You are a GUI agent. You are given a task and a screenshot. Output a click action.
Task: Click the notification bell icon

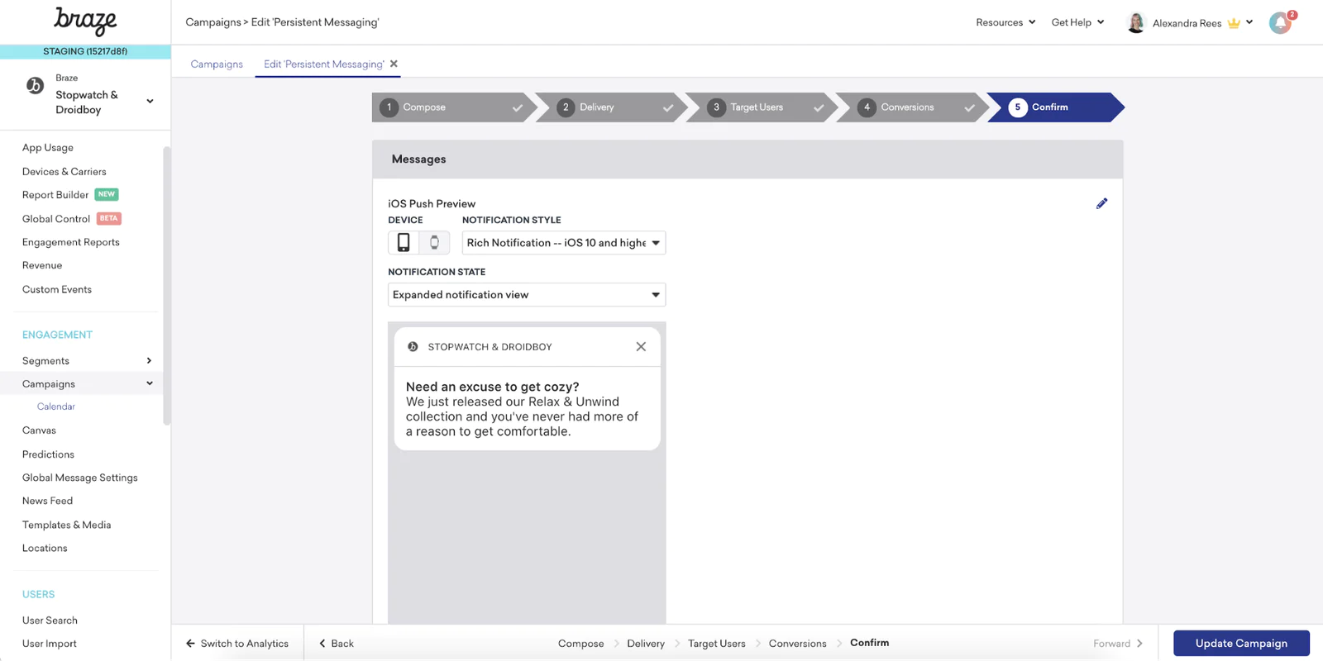pyautogui.click(x=1280, y=23)
